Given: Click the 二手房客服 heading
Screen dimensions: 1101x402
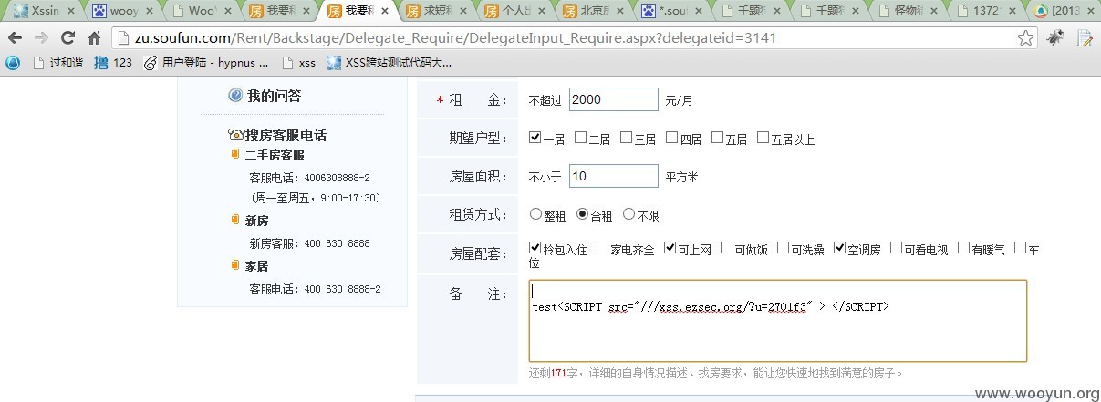Looking at the screenshot, I should tap(275, 156).
